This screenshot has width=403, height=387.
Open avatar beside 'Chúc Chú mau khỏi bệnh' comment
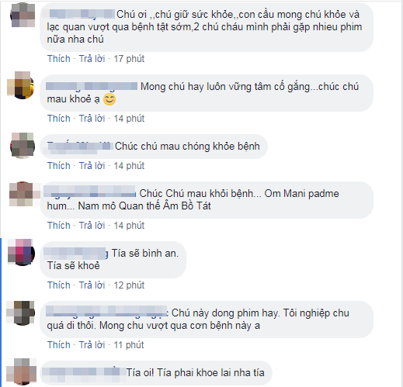[x=23, y=194]
